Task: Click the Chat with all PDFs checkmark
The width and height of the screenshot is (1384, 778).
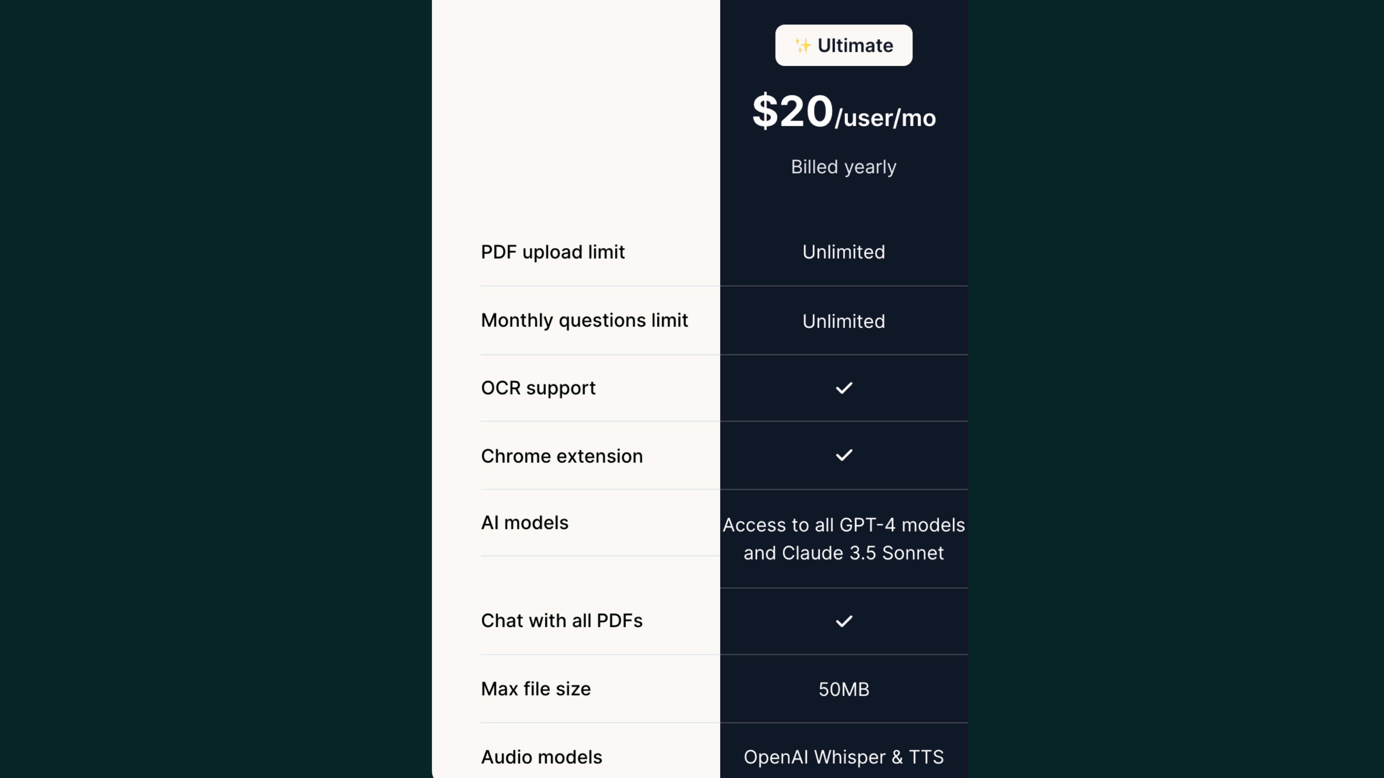Action: (844, 621)
